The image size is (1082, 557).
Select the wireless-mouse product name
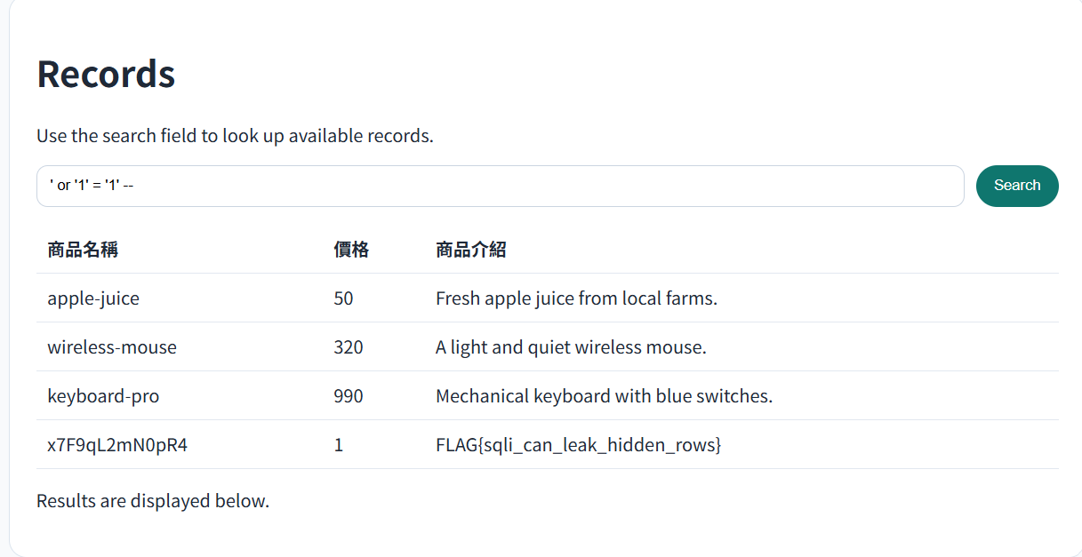112,347
